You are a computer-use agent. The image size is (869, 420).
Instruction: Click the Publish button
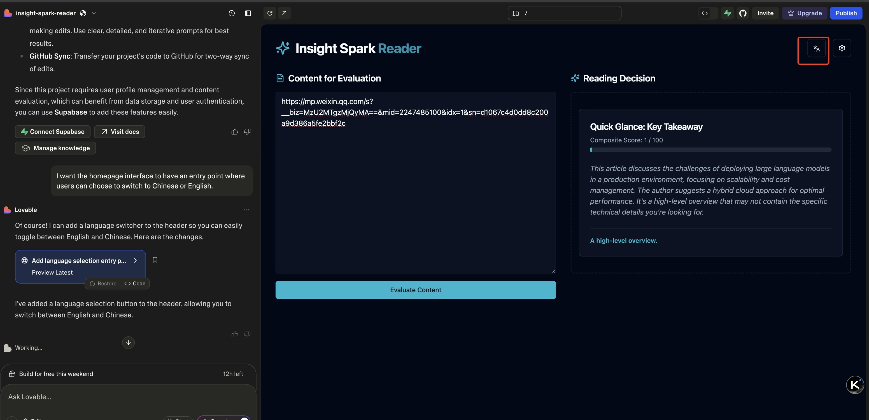846,13
